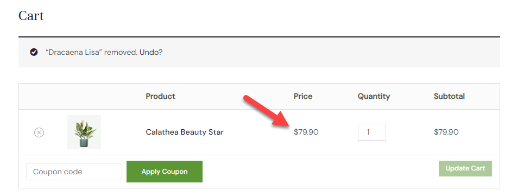511x196 pixels.
Task: Click the Cart page heading
Action: pos(31,16)
